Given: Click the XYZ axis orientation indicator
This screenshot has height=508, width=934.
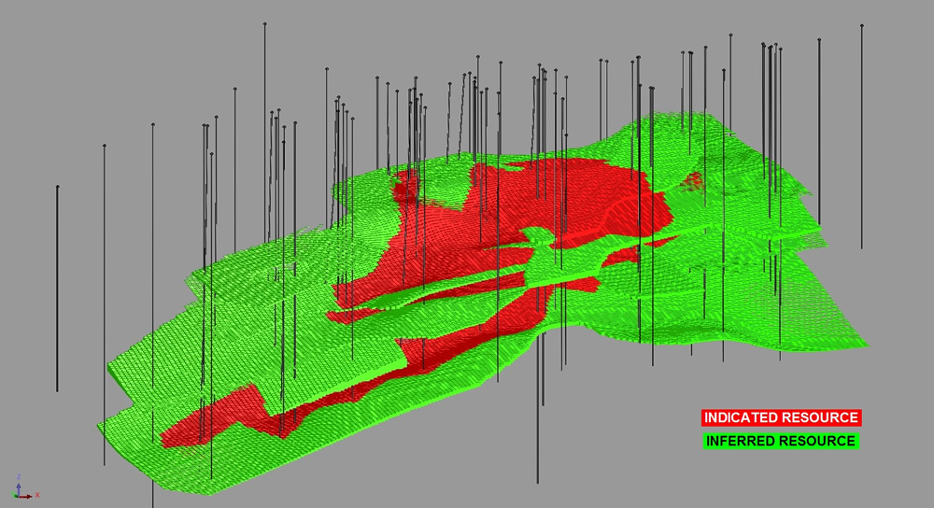Looking at the screenshot, I should (x=25, y=487).
